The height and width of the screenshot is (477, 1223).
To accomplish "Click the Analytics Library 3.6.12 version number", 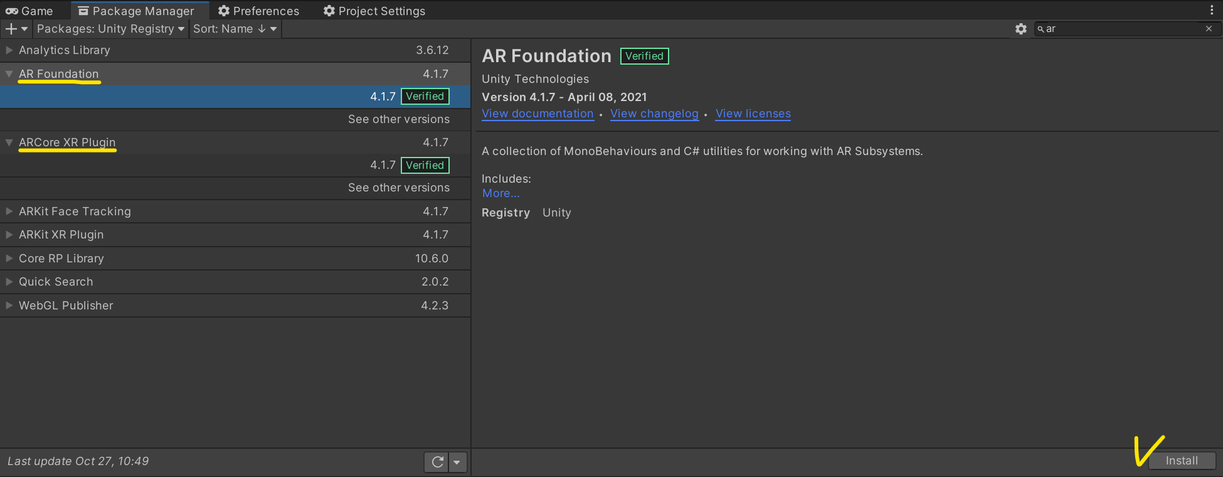I will tap(433, 50).
